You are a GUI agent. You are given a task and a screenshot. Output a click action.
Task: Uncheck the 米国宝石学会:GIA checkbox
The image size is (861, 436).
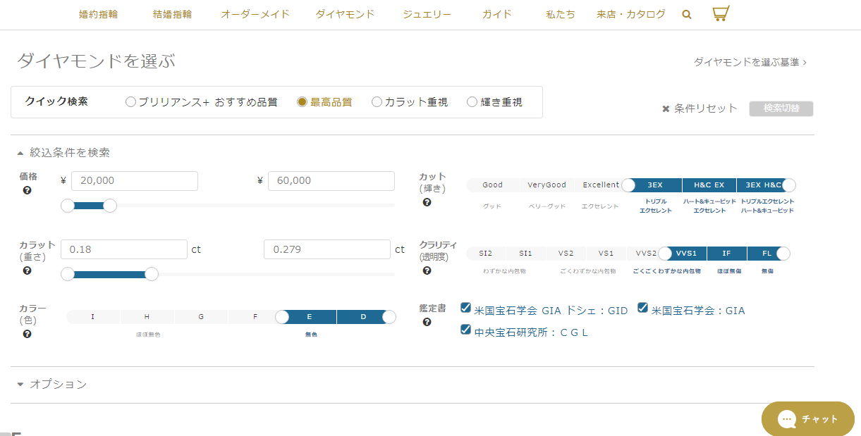tap(643, 308)
